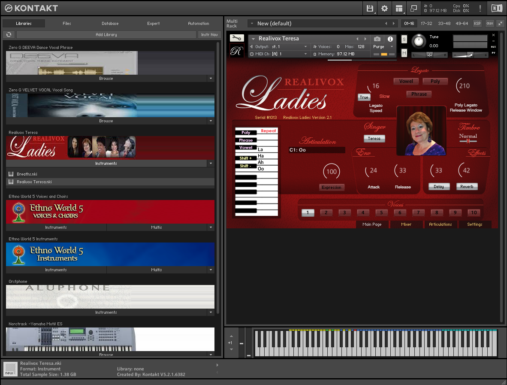The image size is (507, 385).
Task: Switch to the Database tab
Action: pos(110,24)
